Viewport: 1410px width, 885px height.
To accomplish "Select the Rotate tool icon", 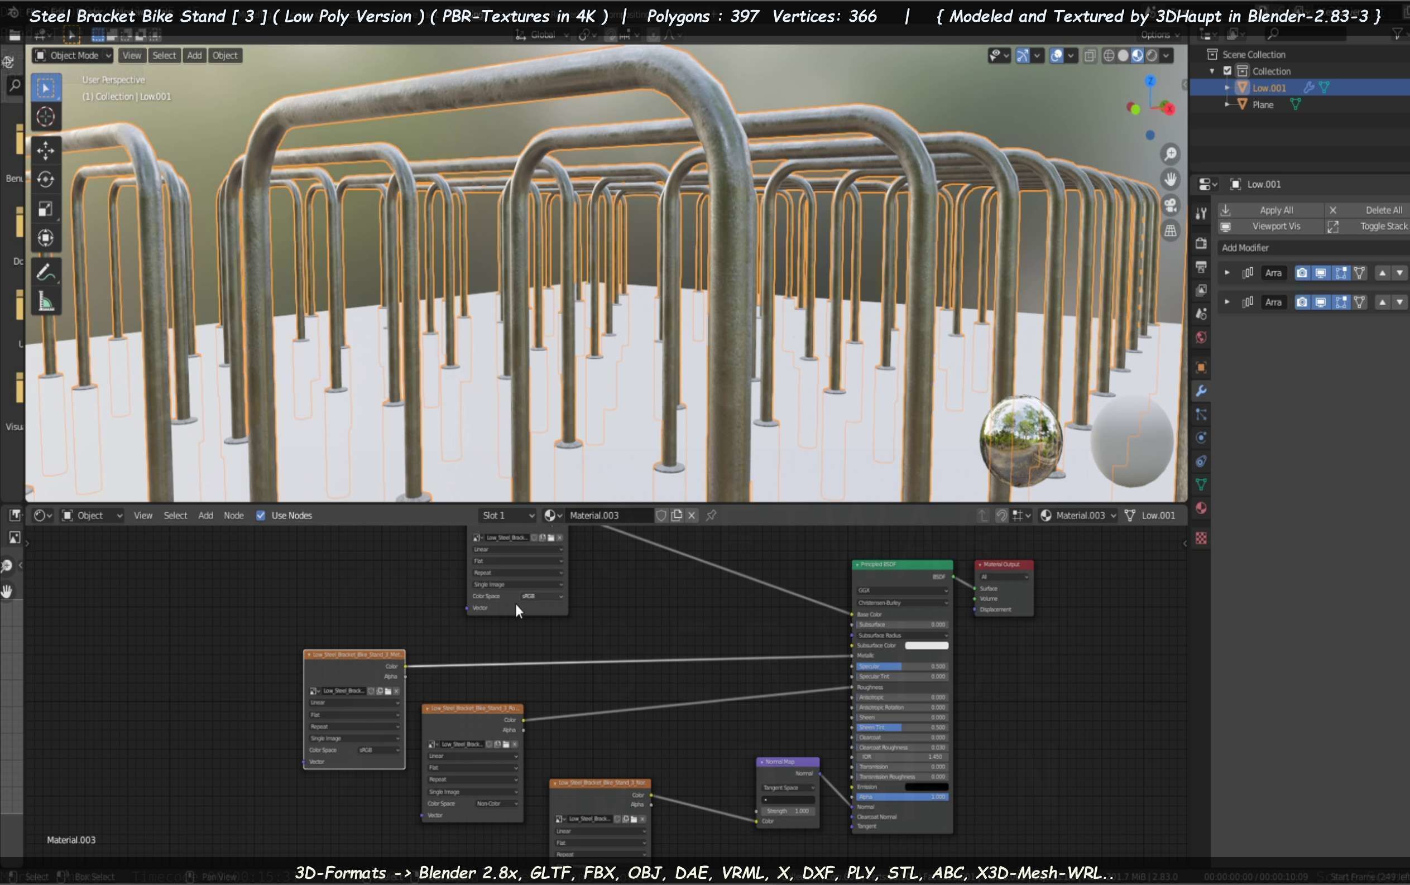I will pyautogui.click(x=46, y=179).
